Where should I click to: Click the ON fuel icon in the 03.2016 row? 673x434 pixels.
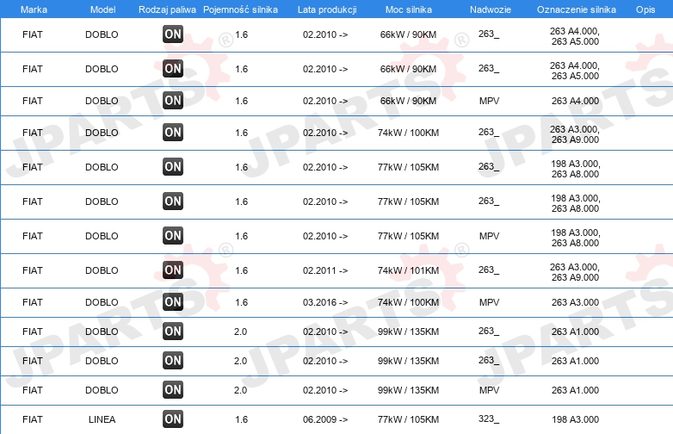pos(173,301)
